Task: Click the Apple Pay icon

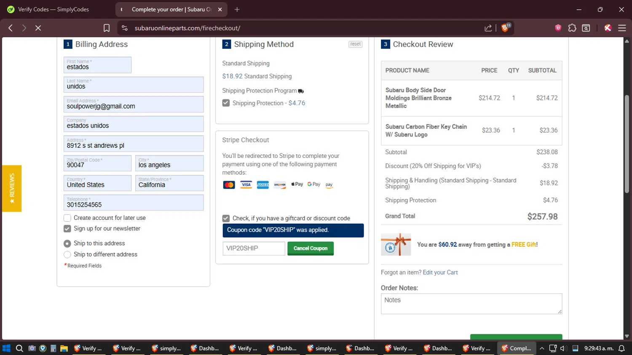Action: (x=297, y=184)
